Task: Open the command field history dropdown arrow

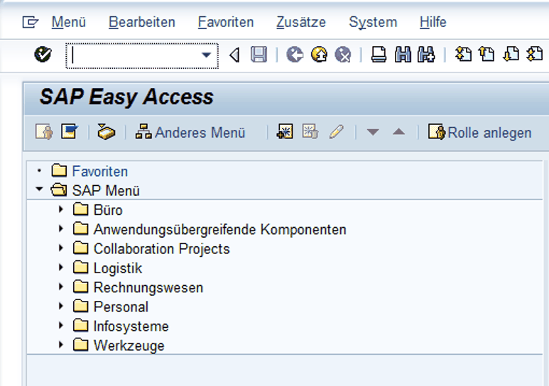Action: point(206,55)
